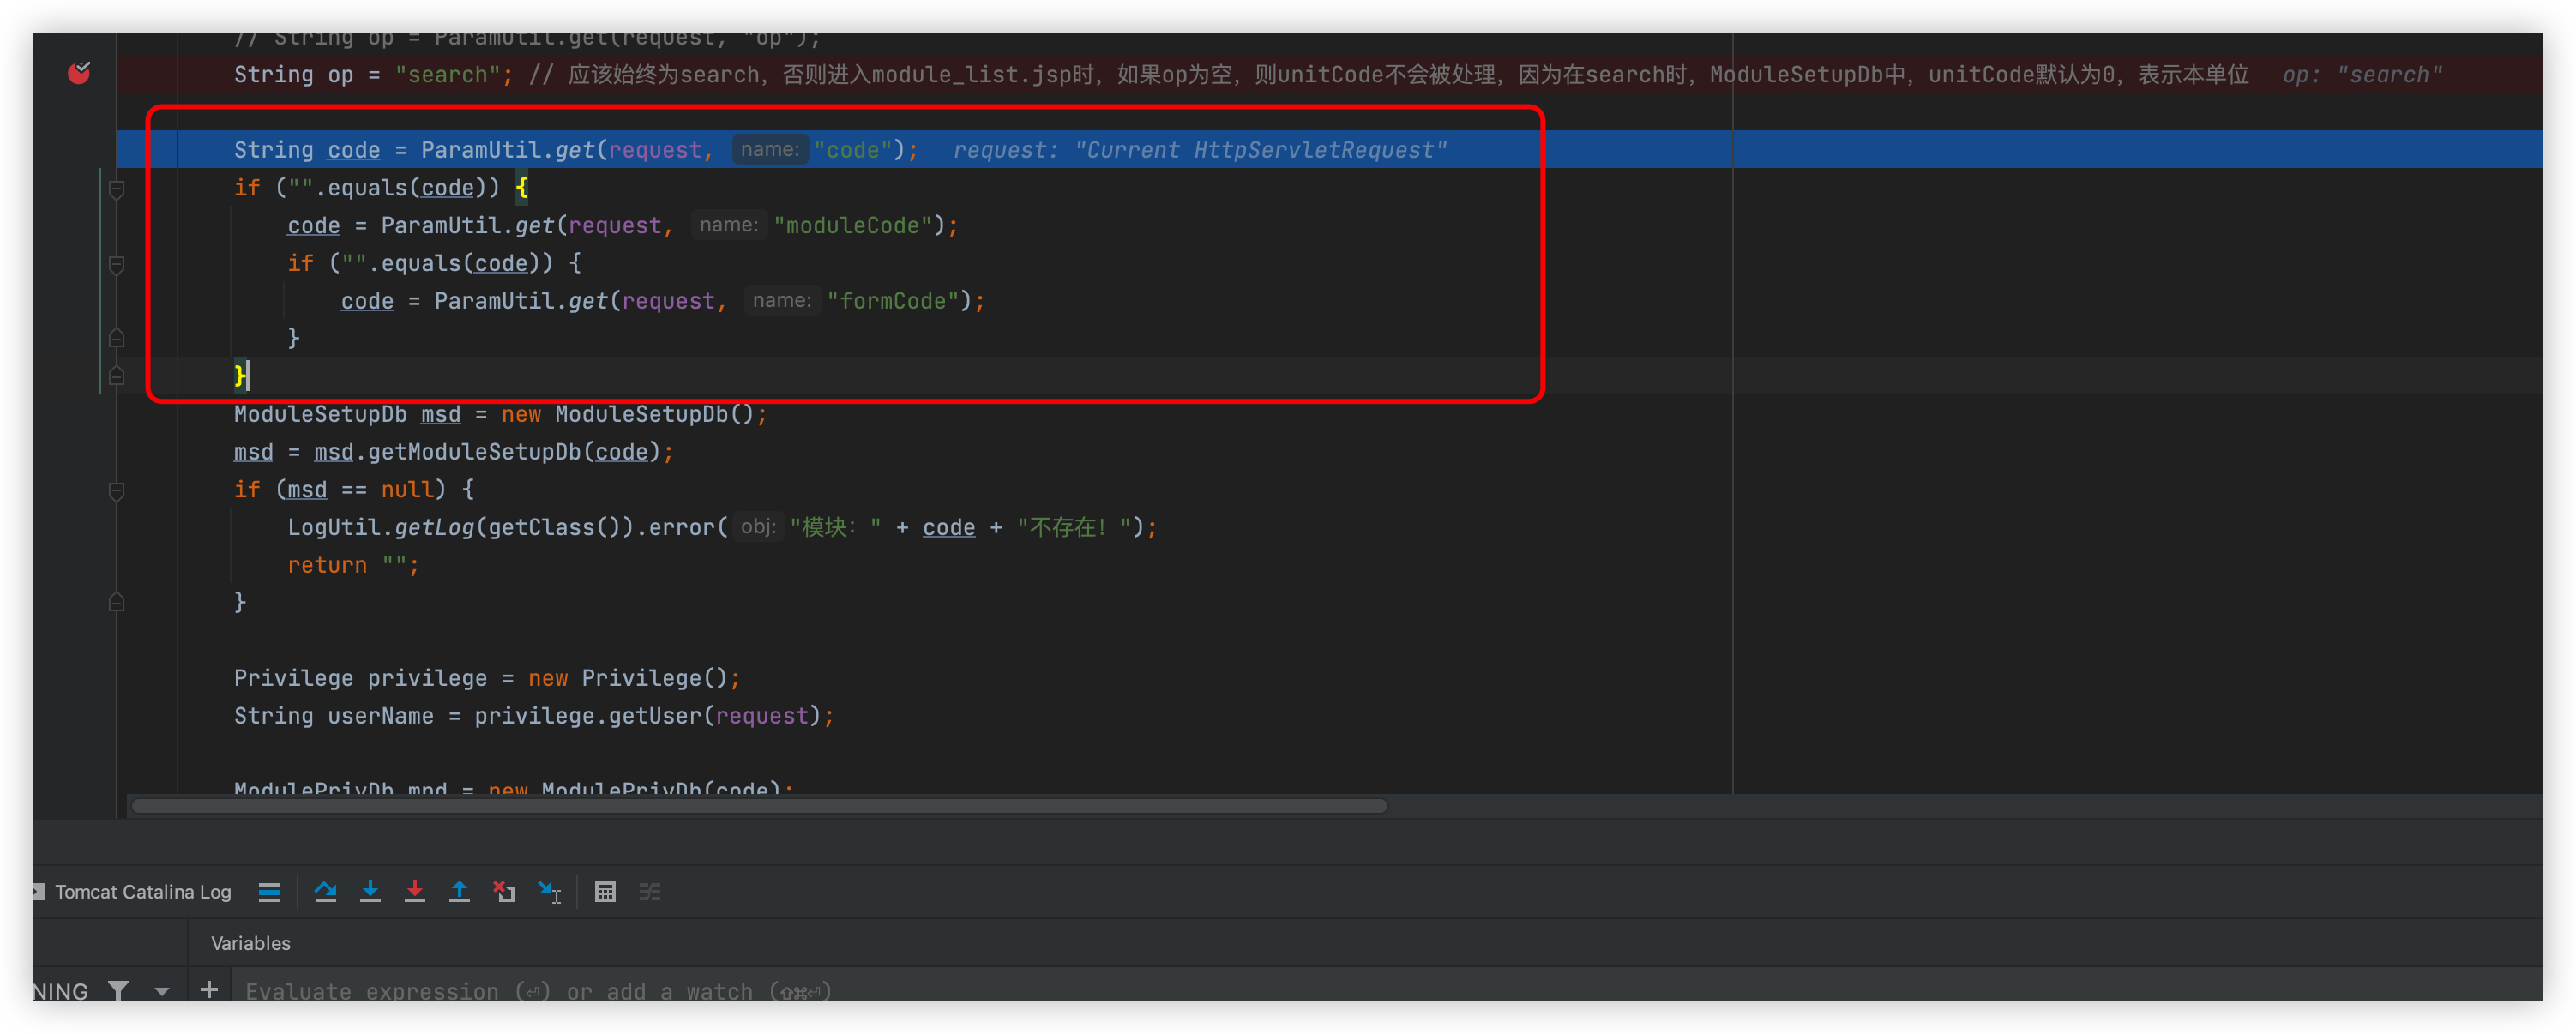Click the Drop Frame icon
Viewport: 2576px width, 1034px height.
[504, 891]
